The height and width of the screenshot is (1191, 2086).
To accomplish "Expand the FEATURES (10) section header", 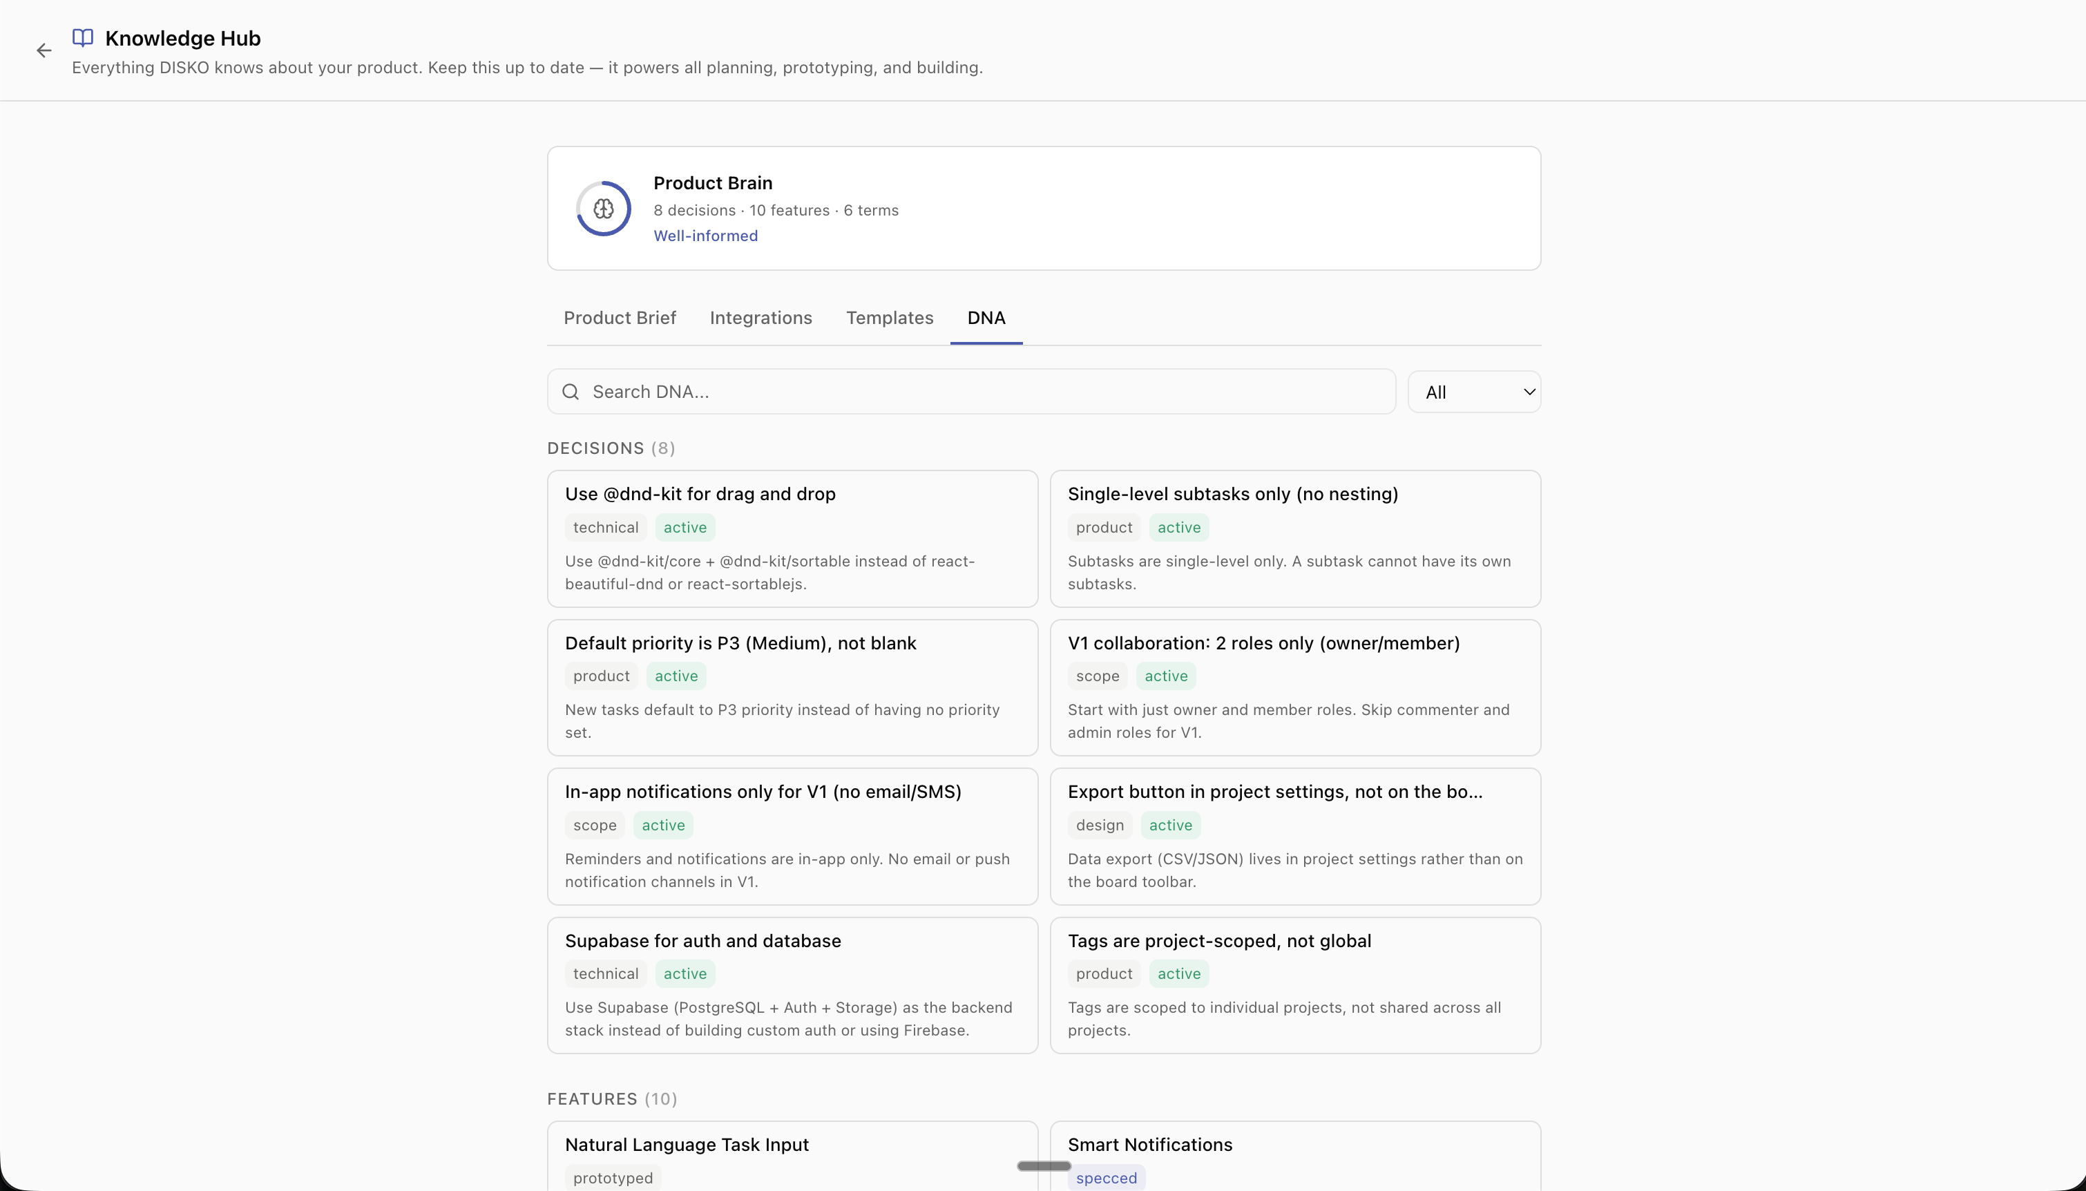I will pyautogui.click(x=611, y=1098).
